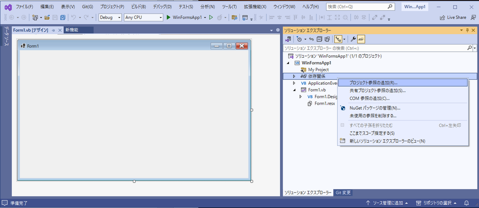The height and width of the screenshot is (208, 479).
Task: Select プロジェクト参照の追加(R)... in context menu
Action: pos(402,83)
